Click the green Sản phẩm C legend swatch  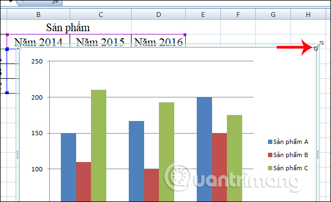(270, 168)
